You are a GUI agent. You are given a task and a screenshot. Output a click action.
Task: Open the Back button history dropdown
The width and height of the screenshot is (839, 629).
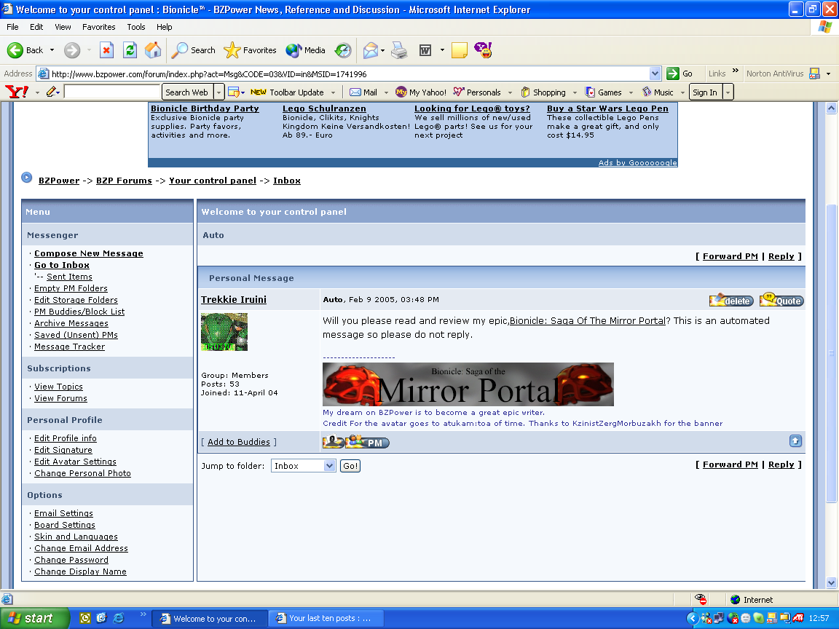click(52, 50)
